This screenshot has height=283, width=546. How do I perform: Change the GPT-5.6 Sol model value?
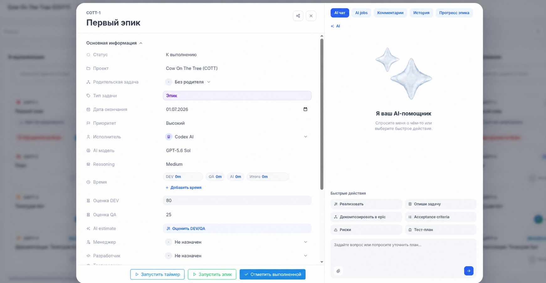pos(178,150)
